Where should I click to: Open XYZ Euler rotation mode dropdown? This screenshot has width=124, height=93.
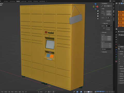click(106, 49)
